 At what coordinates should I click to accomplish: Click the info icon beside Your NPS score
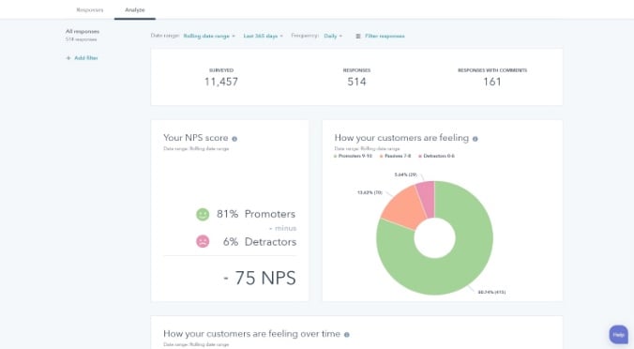(x=234, y=139)
